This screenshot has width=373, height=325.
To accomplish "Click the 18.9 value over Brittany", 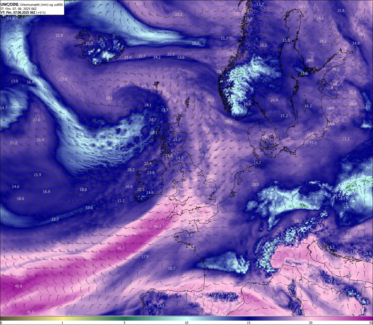I will [x=189, y=236].
